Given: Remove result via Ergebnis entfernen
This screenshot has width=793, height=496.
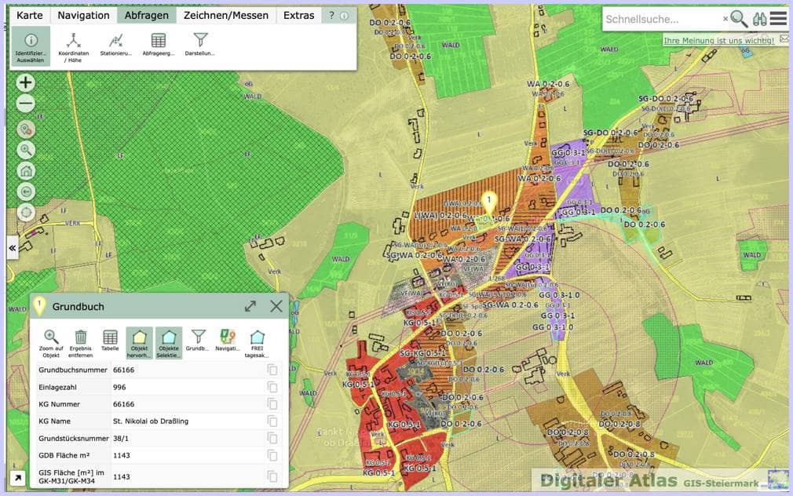Looking at the screenshot, I should click(80, 343).
